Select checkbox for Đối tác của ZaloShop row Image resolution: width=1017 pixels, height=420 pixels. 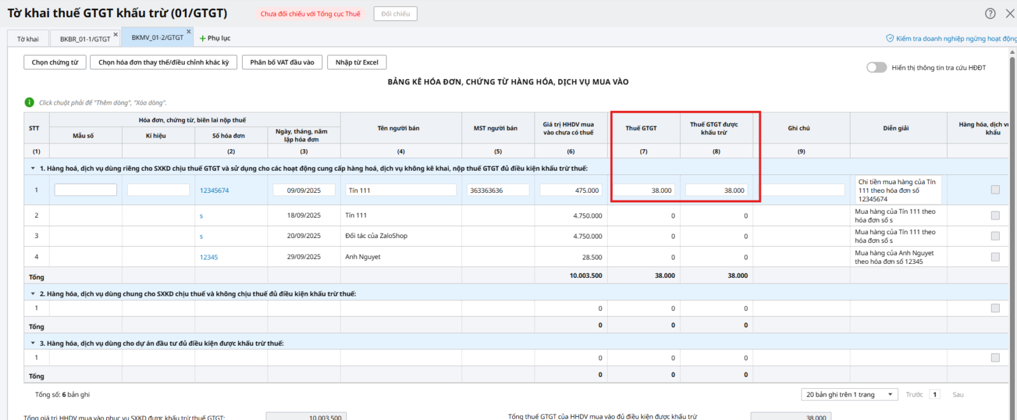(x=995, y=236)
